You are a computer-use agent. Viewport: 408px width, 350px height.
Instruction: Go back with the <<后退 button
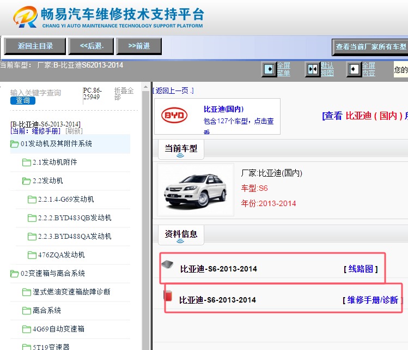91,46
